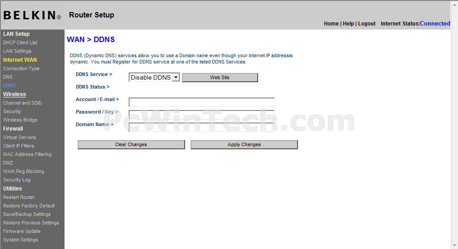The height and width of the screenshot is (249, 458).
Task: Focus the Account / E-mail input field
Action: 202,102
